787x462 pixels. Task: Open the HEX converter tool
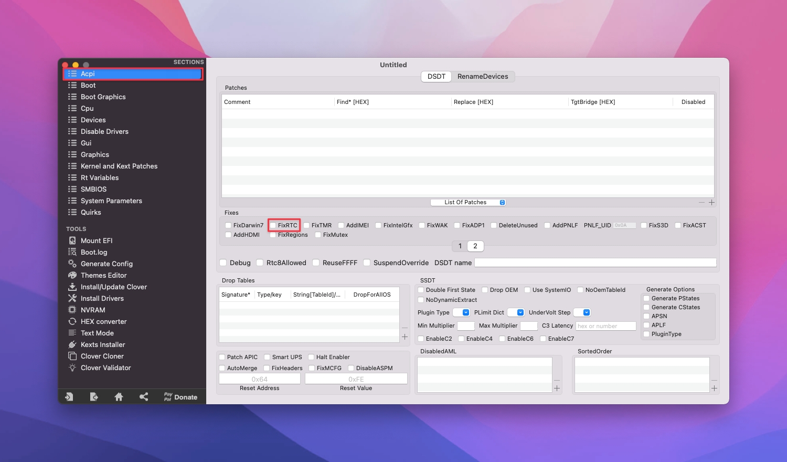tap(103, 321)
